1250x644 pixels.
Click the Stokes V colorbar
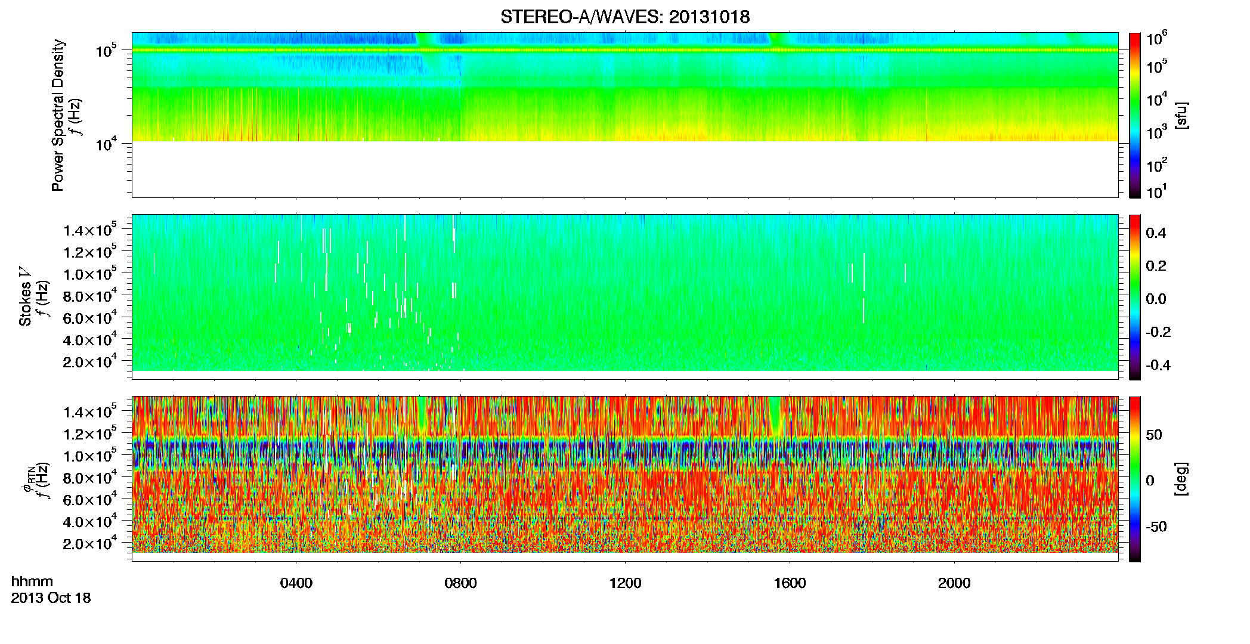1135,297
